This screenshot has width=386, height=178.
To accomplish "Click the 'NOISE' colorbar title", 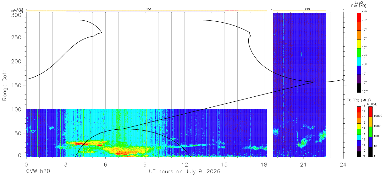I will point(372,104).
